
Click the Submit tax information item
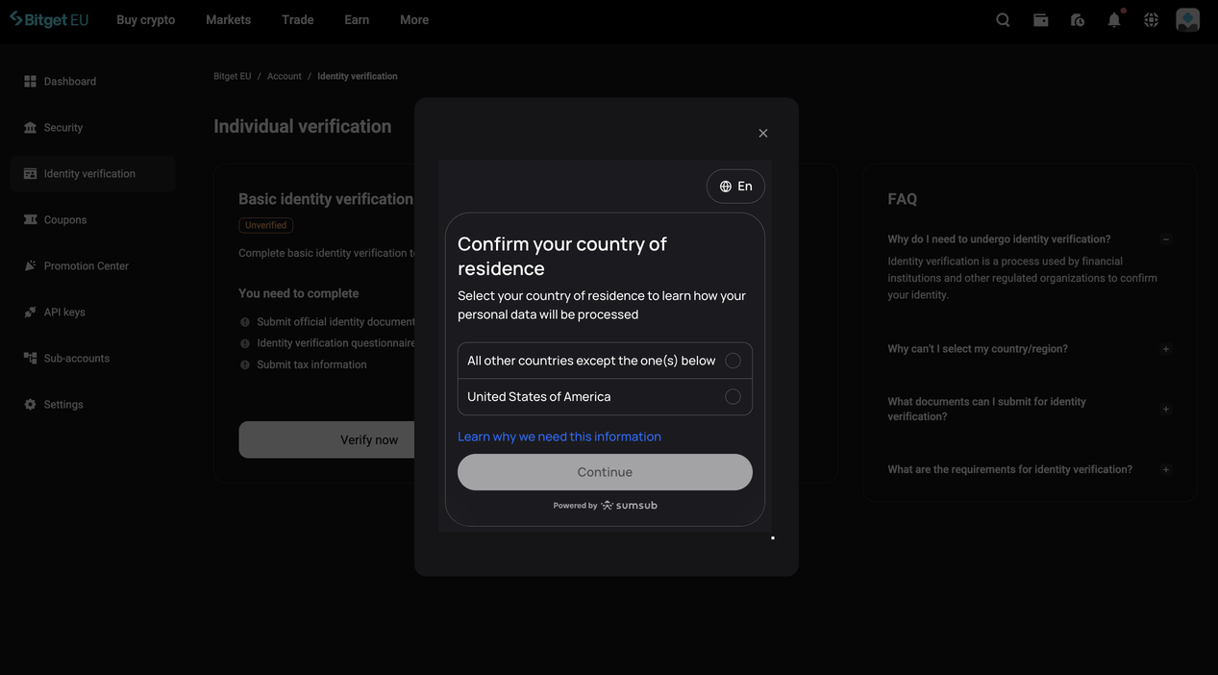click(311, 364)
